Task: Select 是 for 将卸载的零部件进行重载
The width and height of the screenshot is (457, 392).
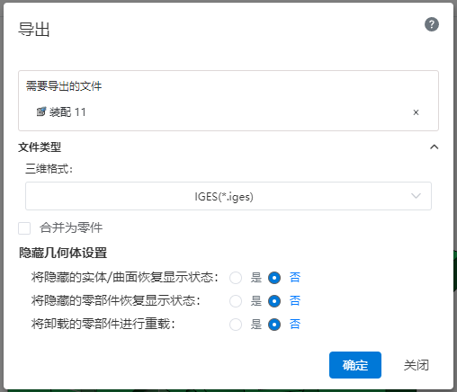Action: (236, 325)
